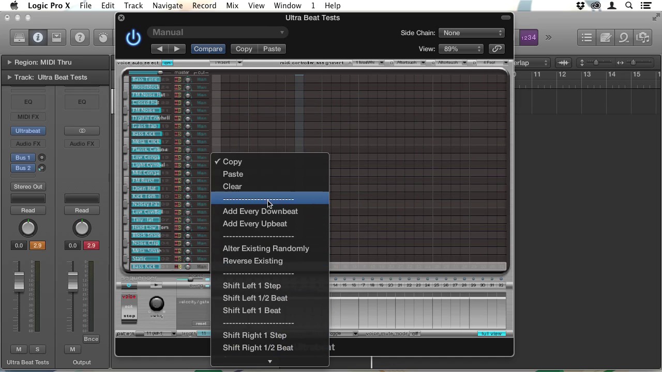Toggle Compare button in plug-in header
The width and height of the screenshot is (662, 372).
208,49
